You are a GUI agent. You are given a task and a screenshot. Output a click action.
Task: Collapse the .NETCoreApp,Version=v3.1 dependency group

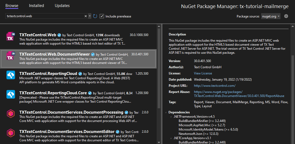pos(171,138)
